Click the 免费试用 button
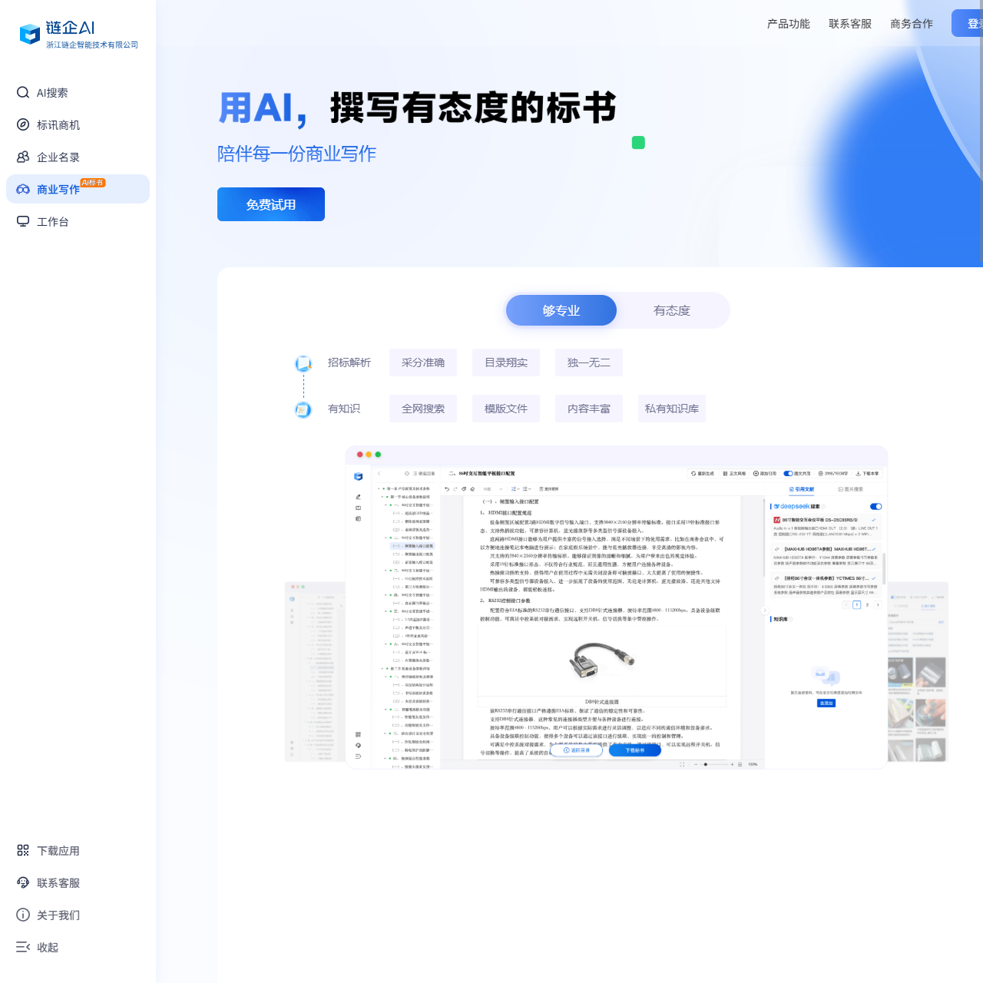 (270, 204)
